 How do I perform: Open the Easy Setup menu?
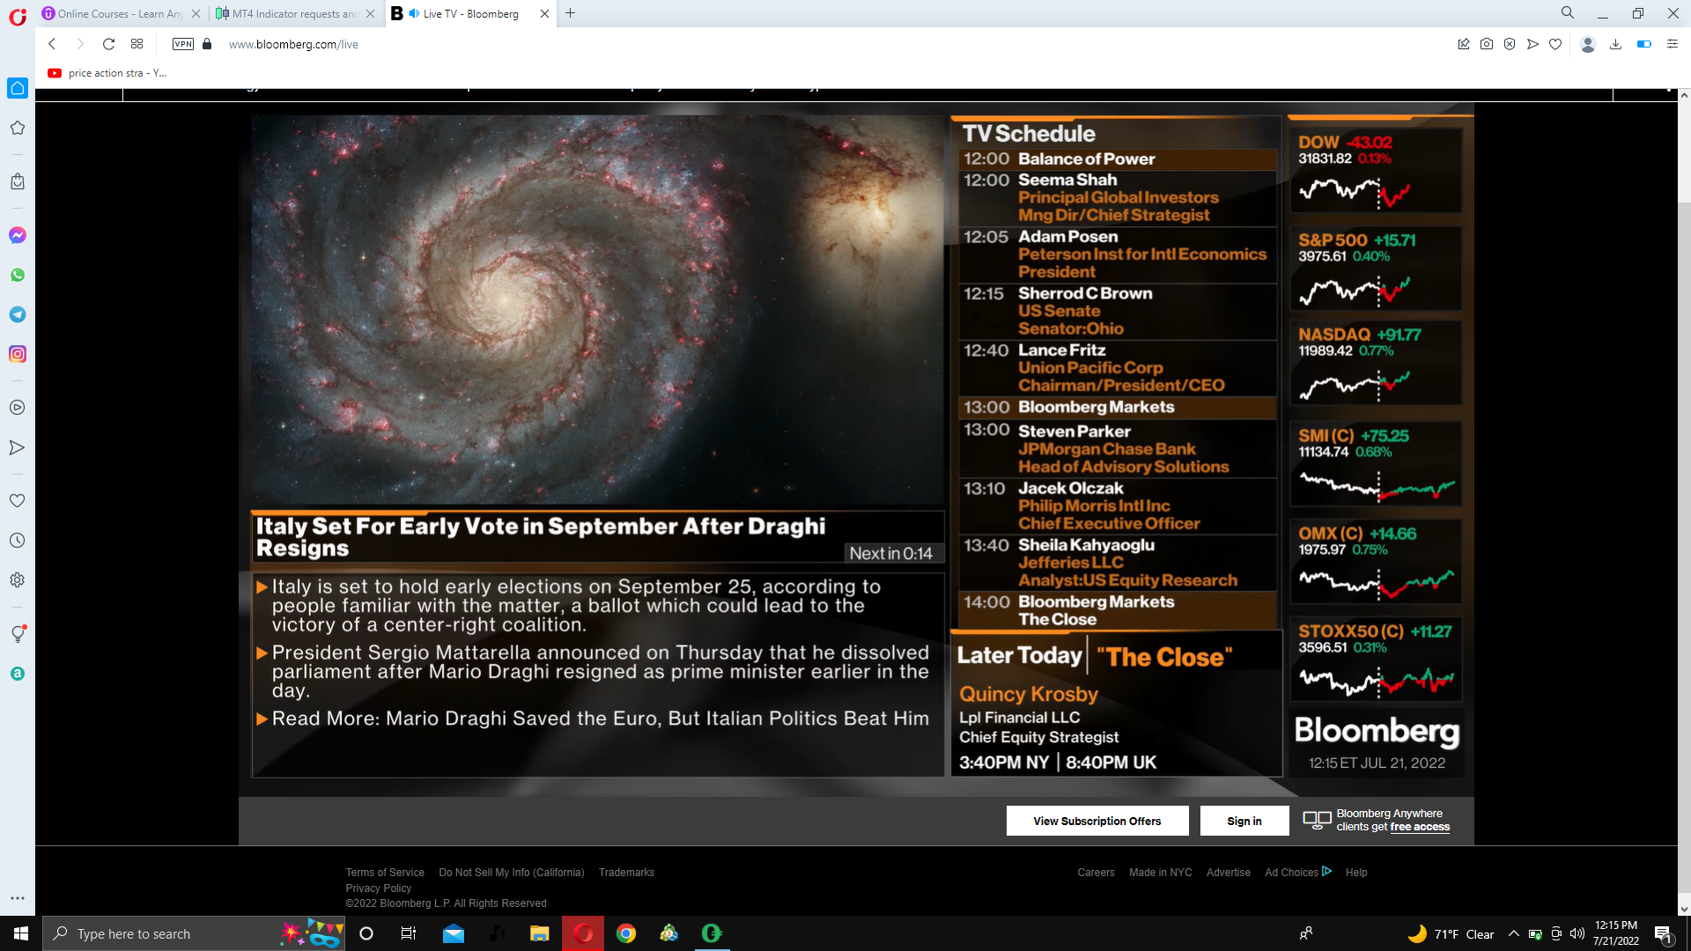(1673, 44)
